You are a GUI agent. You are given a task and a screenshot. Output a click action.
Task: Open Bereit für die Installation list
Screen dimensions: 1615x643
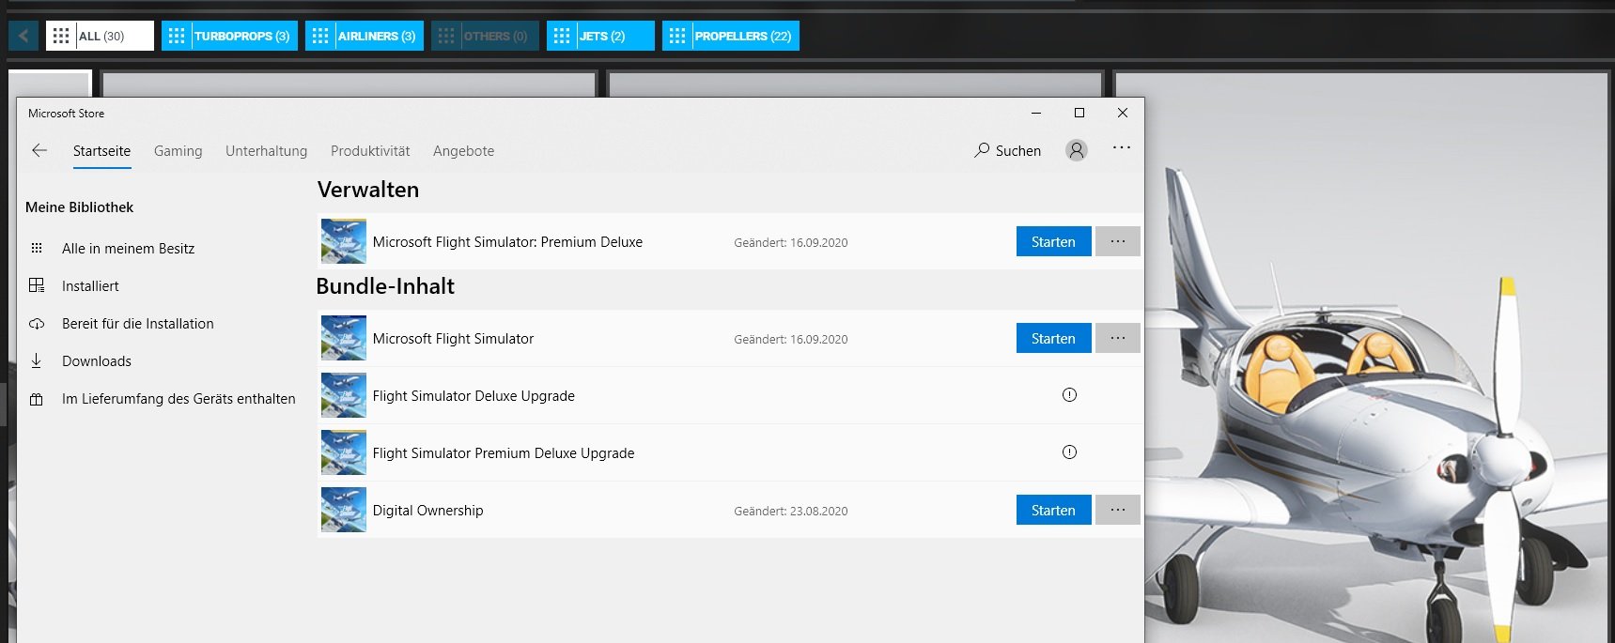coord(137,324)
